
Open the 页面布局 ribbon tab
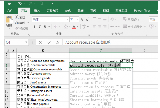(x=52, y=10)
